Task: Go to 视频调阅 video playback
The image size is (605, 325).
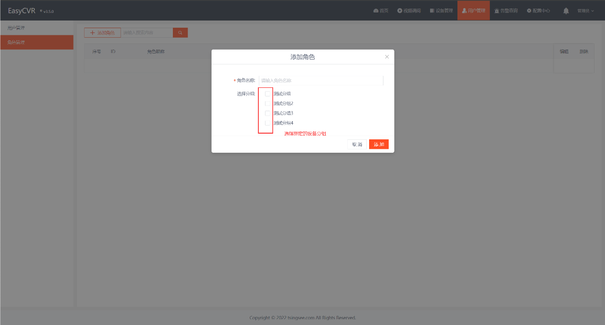Action: pyautogui.click(x=409, y=10)
